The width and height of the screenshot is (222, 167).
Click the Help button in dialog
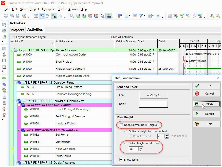coord(207,124)
